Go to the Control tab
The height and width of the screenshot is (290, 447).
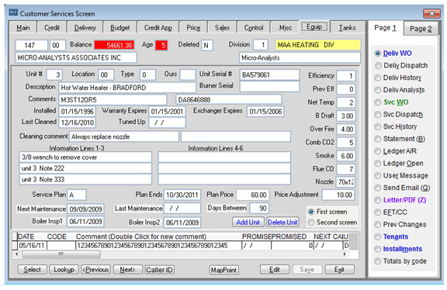point(254,28)
